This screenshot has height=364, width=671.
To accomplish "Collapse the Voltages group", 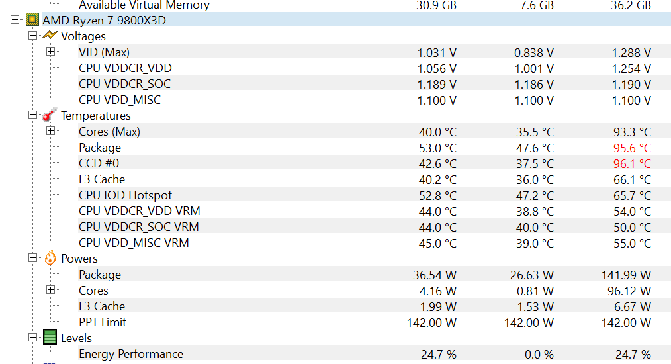I will tap(32, 36).
